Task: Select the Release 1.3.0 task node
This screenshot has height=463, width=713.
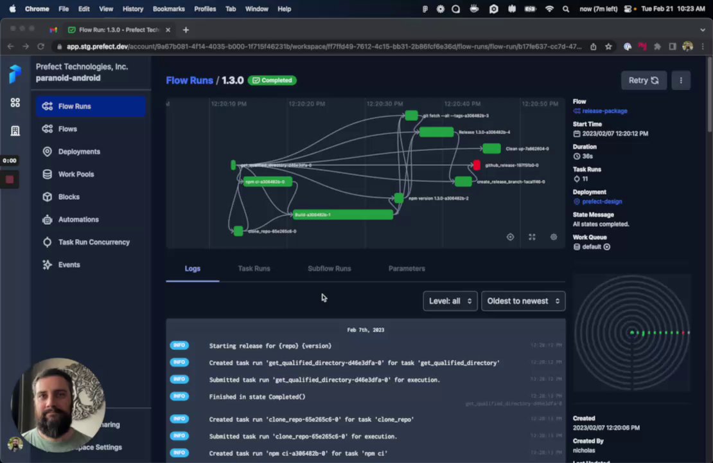Action: (x=437, y=132)
